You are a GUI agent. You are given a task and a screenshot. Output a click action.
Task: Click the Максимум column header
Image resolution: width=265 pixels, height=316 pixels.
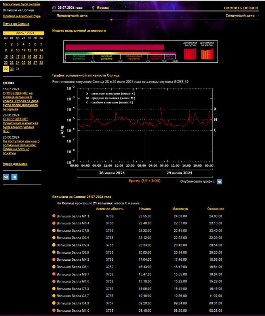(x=180, y=209)
